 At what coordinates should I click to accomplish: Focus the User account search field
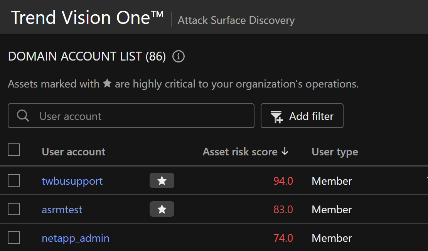tap(143, 116)
